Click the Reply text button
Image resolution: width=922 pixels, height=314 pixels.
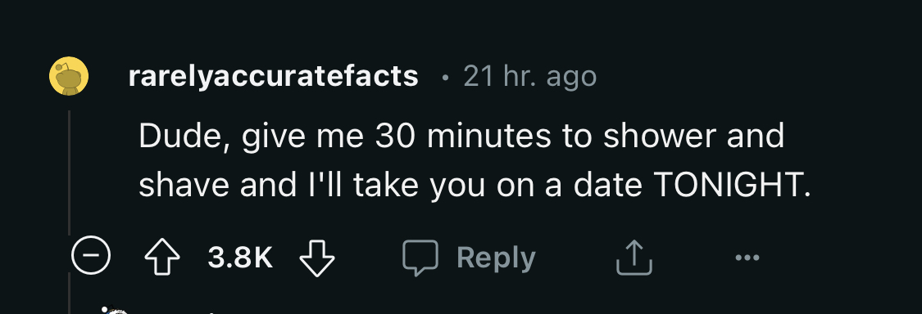coord(497,258)
